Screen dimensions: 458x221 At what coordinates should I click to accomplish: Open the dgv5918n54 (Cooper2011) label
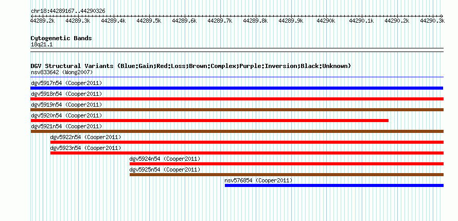(66, 94)
